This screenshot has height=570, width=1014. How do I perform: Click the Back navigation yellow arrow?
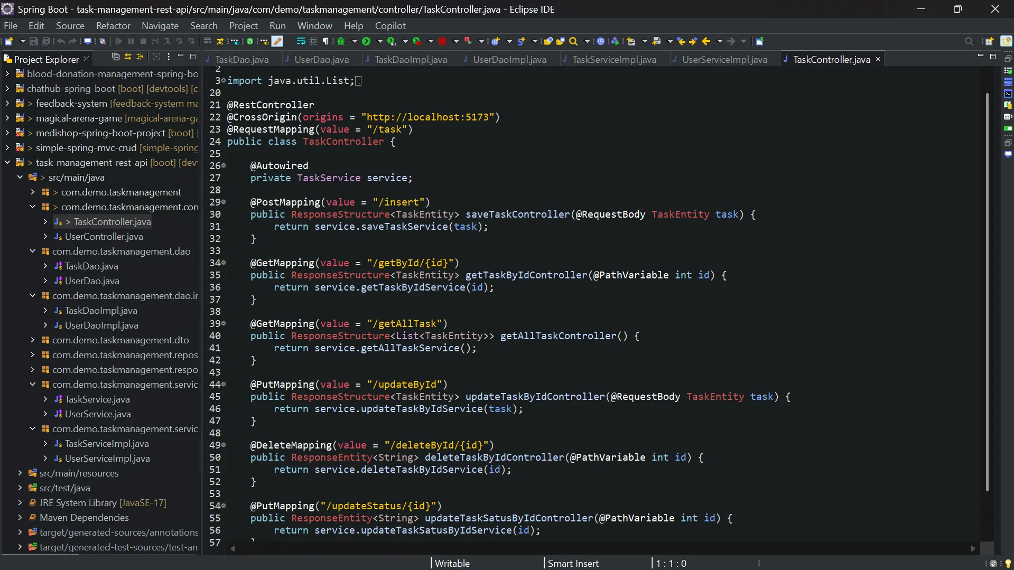(x=706, y=41)
